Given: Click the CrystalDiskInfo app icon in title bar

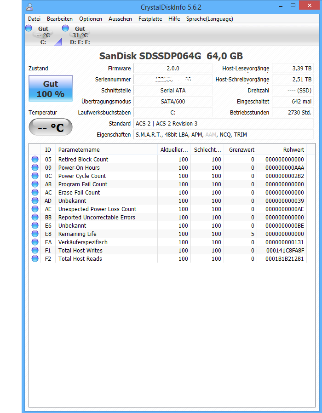Looking at the screenshot, I should pyautogui.click(x=29, y=7).
